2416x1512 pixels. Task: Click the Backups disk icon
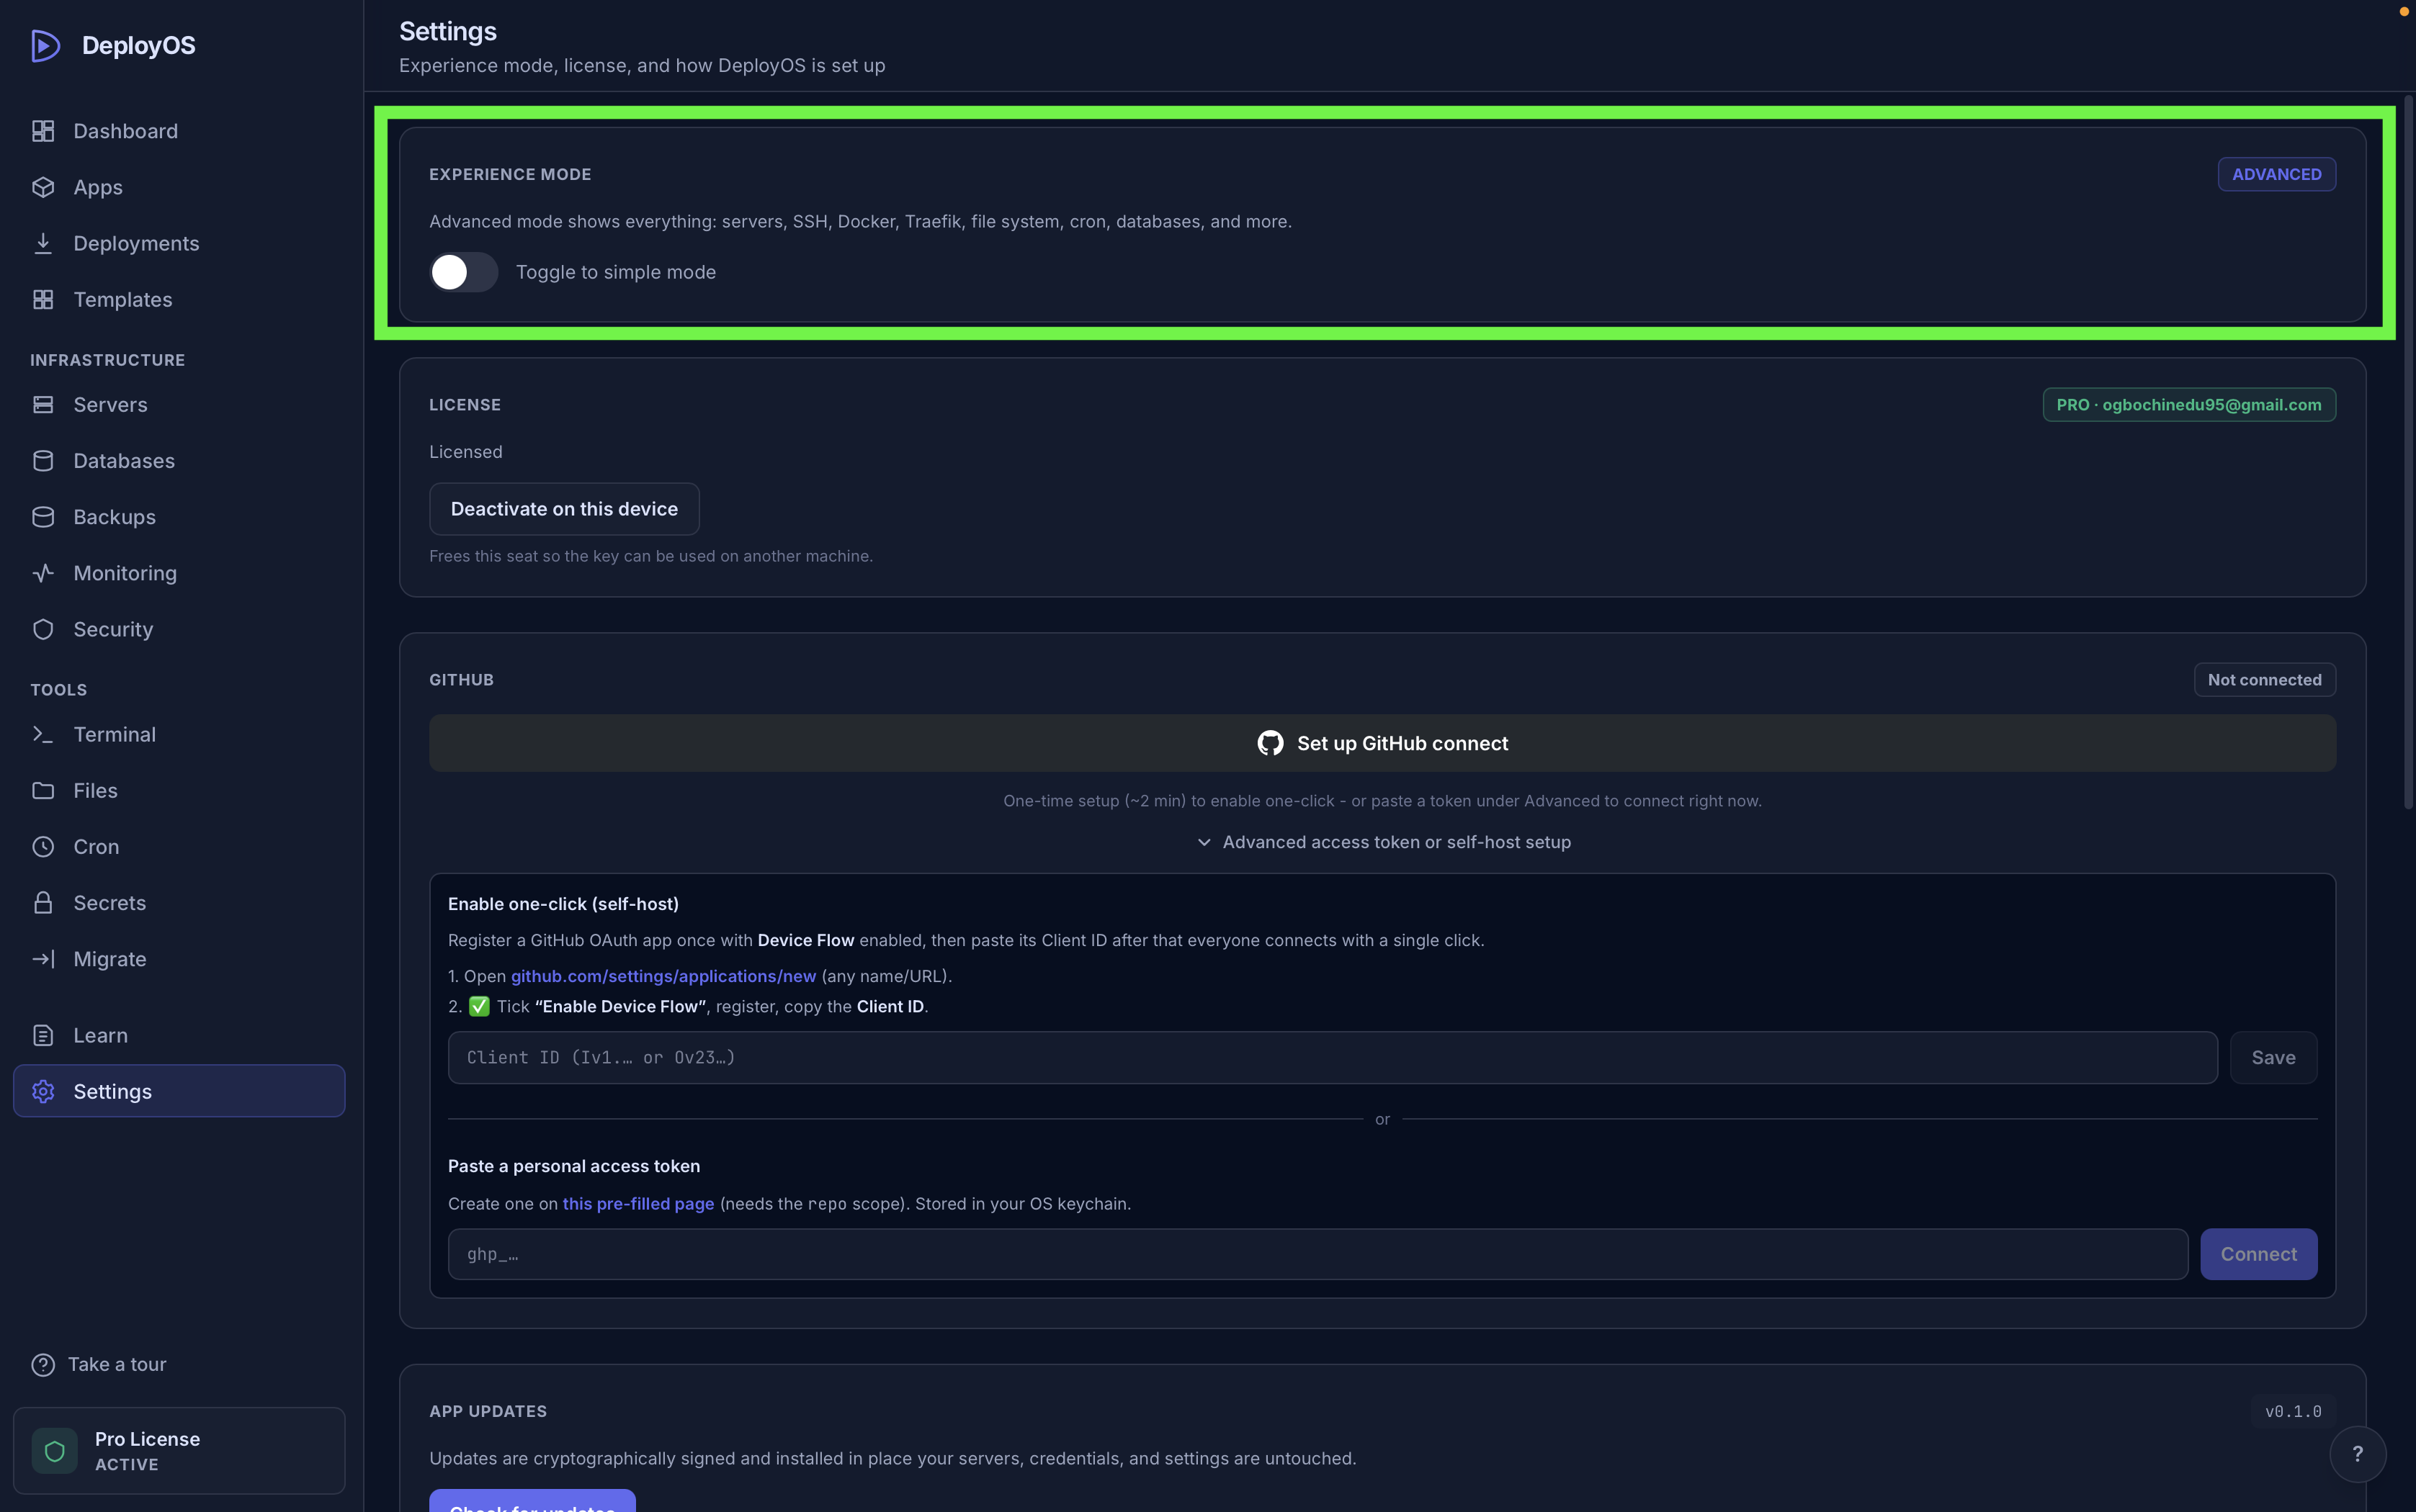click(43, 516)
